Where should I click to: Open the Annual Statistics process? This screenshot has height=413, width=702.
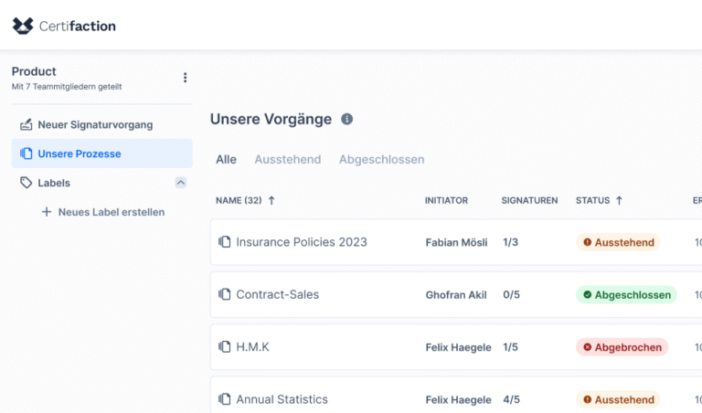pos(282,399)
